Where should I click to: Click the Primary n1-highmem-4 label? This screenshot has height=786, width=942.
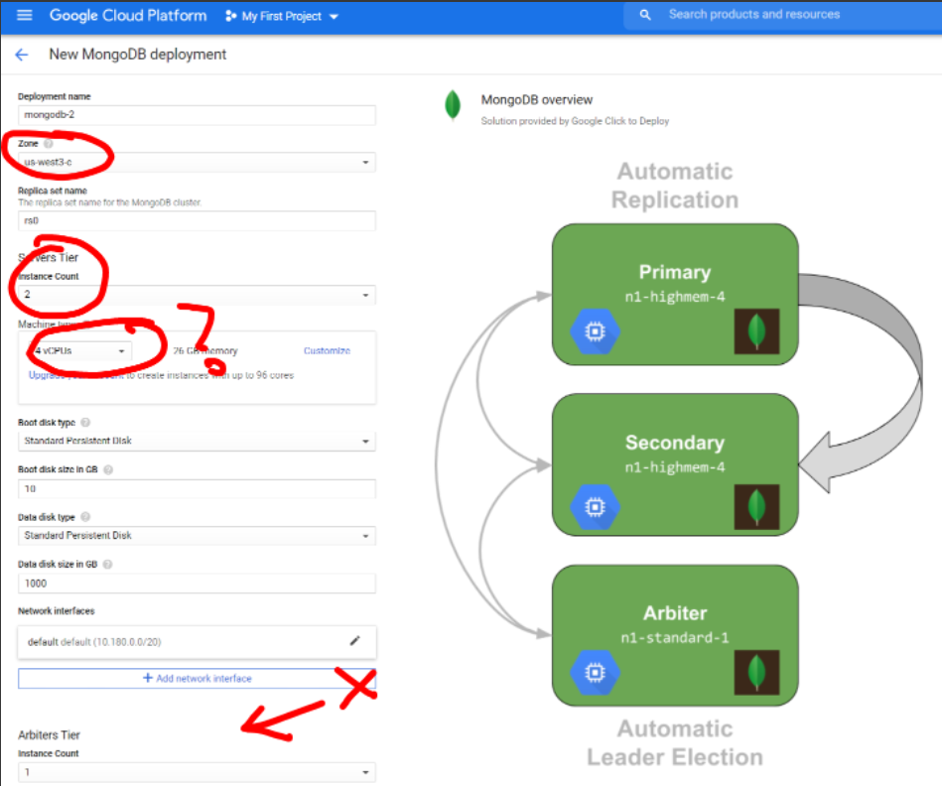[x=675, y=297]
